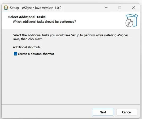Image resolution: width=142 pixels, height=119 pixels.
Task: Click the 'Select Additional Tasks' heading
Action: point(27,17)
